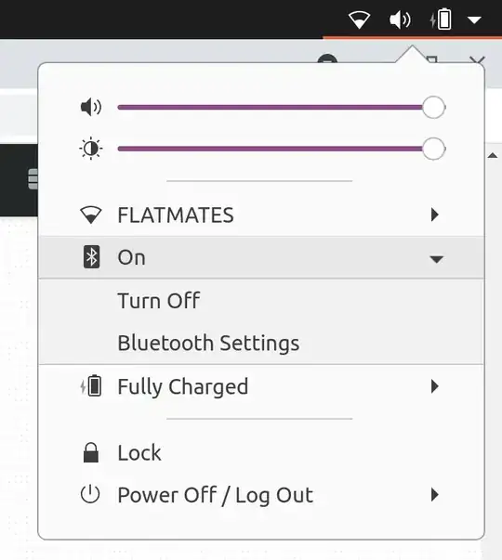This screenshot has height=560, width=502.
Task: Expand the FLATMATES Wi-Fi submenu arrow
Action: coord(435,215)
